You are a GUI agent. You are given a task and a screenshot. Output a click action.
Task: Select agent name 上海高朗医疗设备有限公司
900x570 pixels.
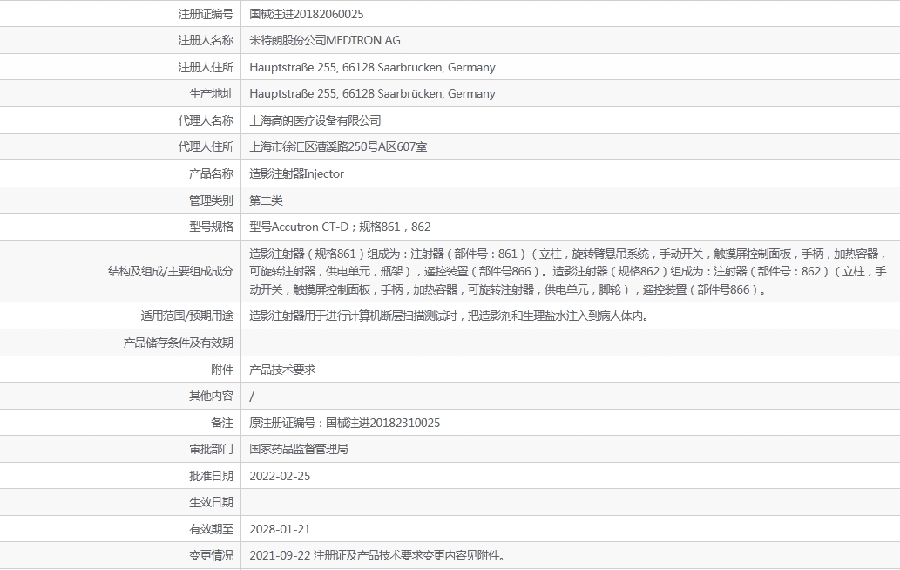click(315, 120)
